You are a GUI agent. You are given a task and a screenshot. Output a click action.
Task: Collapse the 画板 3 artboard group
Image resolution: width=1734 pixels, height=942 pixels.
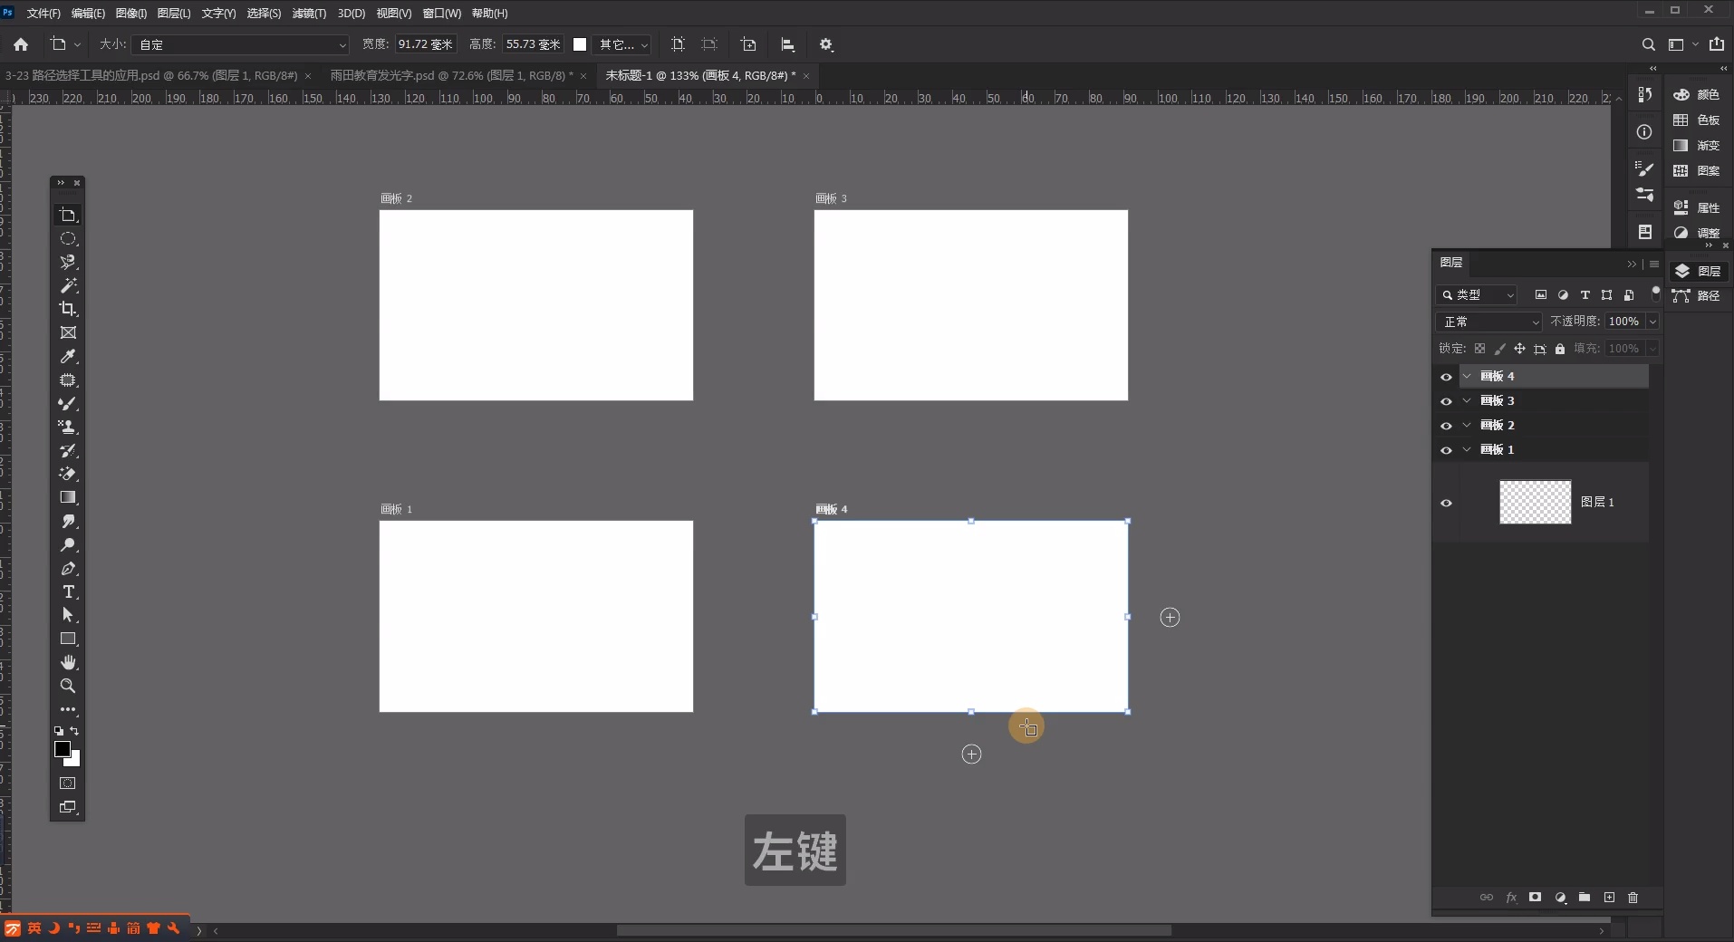tap(1468, 401)
